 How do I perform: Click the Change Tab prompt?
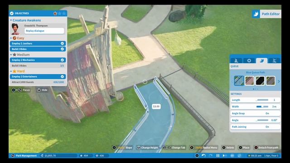174,148
